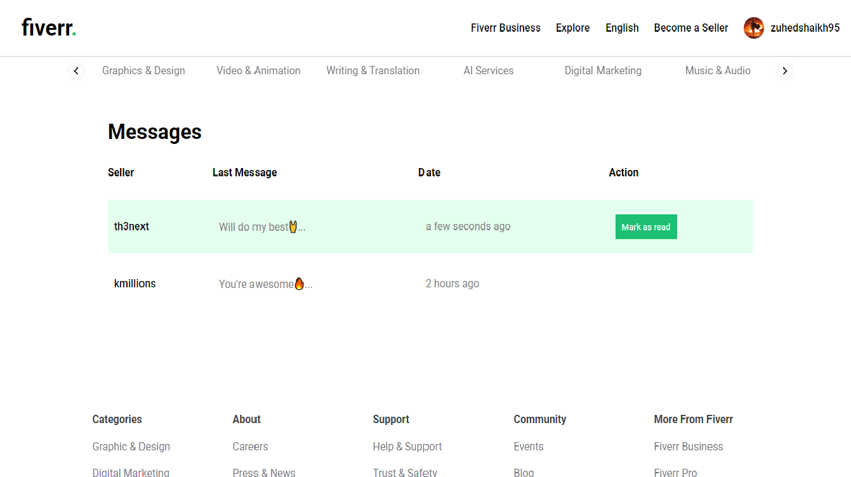Click the Date column header
851x477 pixels.
(430, 173)
